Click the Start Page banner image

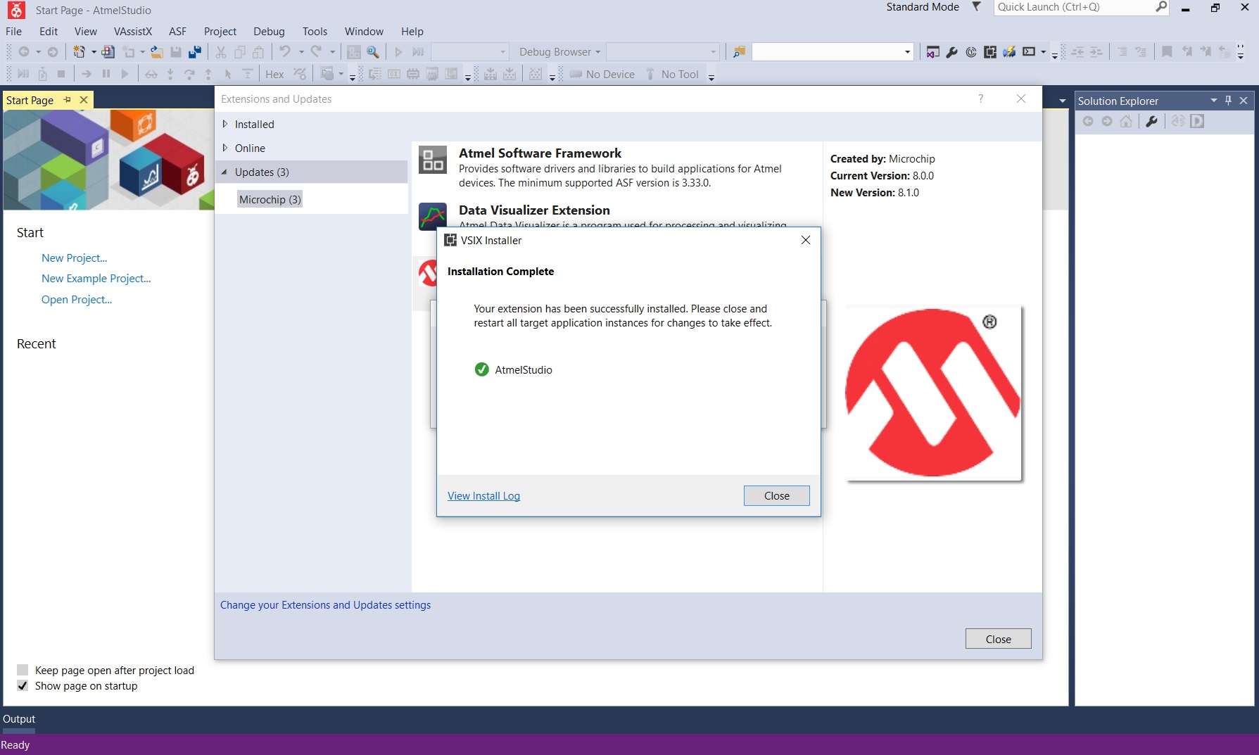108,160
